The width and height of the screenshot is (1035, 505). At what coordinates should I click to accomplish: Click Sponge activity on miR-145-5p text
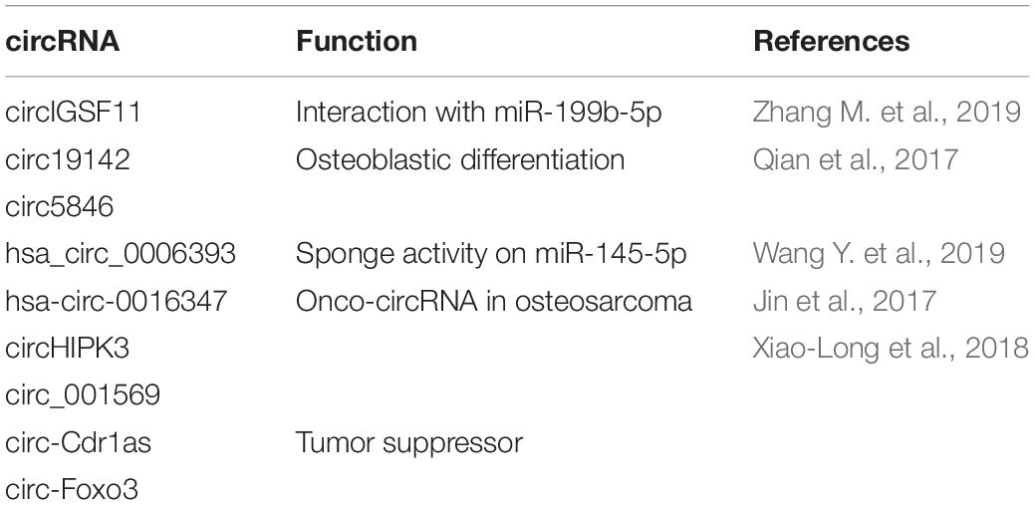[491, 255]
